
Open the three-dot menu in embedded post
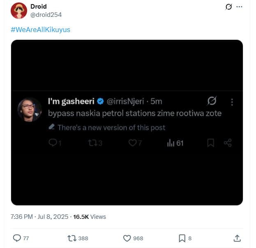[x=232, y=102]
